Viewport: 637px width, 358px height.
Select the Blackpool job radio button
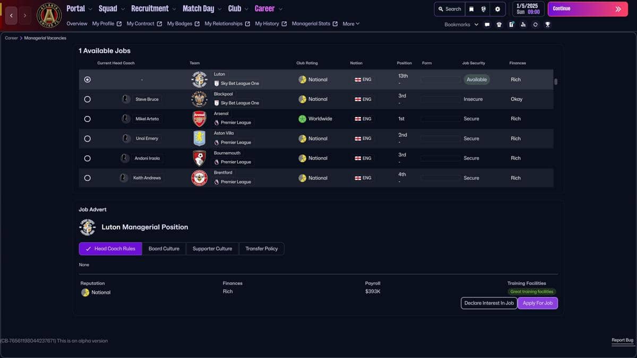click(x=88, y=99)
